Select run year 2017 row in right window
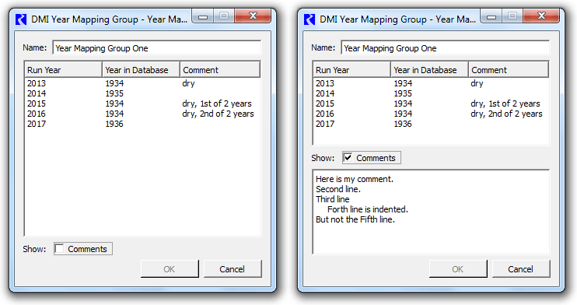 pyautogui.click(x=431, y=124)
